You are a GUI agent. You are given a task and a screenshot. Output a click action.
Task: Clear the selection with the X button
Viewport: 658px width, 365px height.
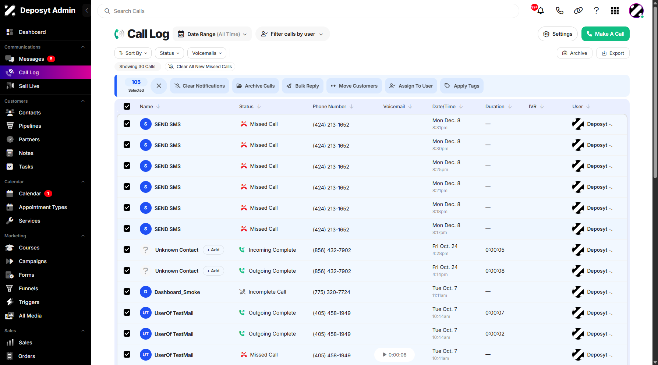tap(159, 86)
